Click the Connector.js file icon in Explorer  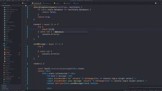pos(5,55)
